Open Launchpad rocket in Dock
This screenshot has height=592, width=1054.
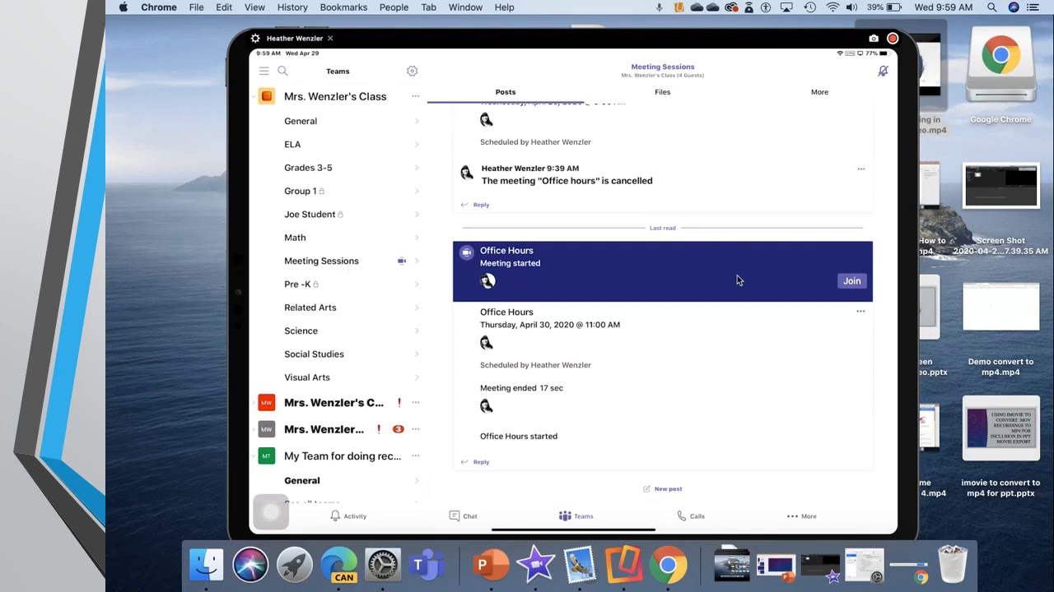pyautogui.click(x=295, y=565)
